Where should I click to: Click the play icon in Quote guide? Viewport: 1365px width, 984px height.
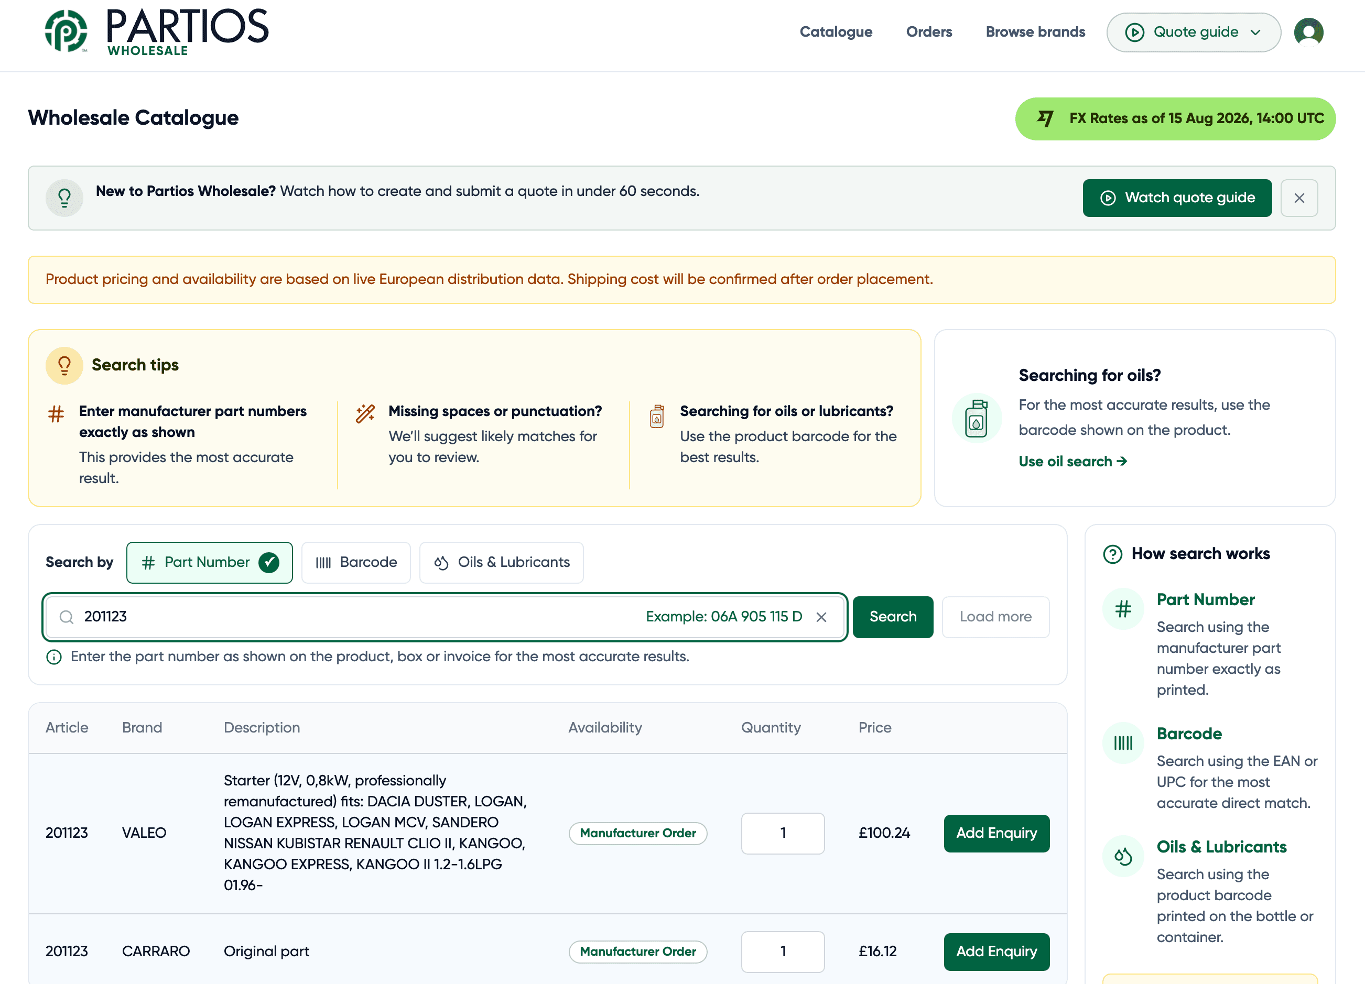click(1134, 32)
